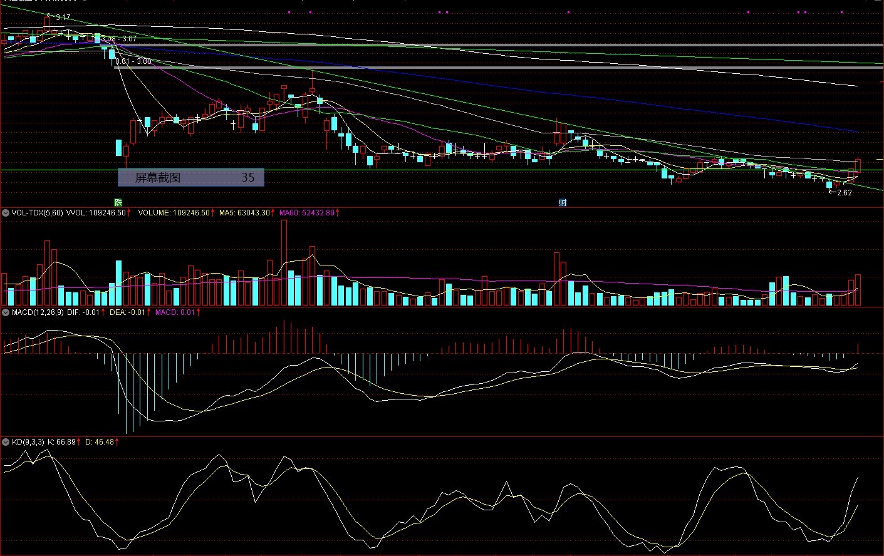Click the 3.17 high price label
Image resolution: width=884 pixels, height=556 pixels.
[x=63, y=18]
